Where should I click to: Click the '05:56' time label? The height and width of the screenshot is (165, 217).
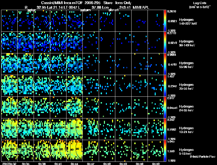(x=139, y=164)
